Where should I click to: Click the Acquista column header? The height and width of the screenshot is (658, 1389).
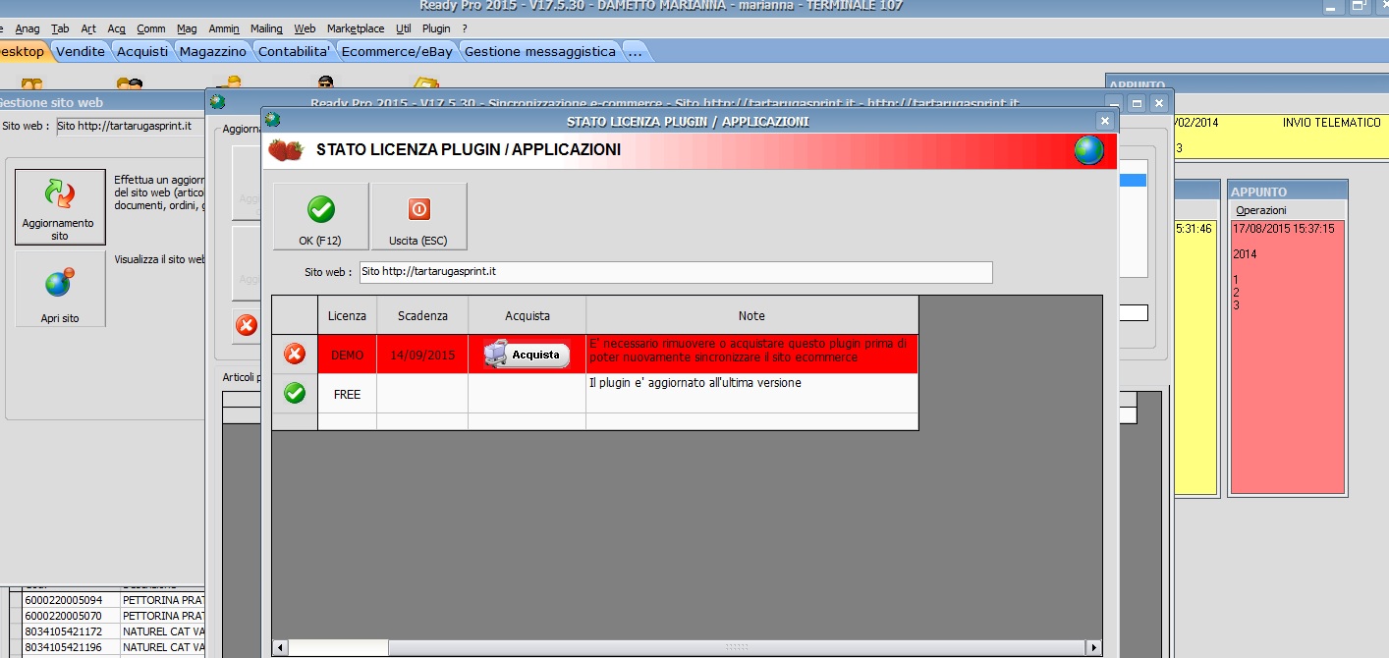click(528, 315)
